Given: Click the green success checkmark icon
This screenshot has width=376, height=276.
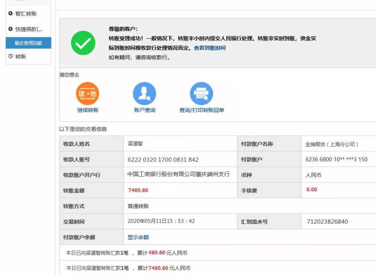Looking at the screenshot, I should coord(83,43).
